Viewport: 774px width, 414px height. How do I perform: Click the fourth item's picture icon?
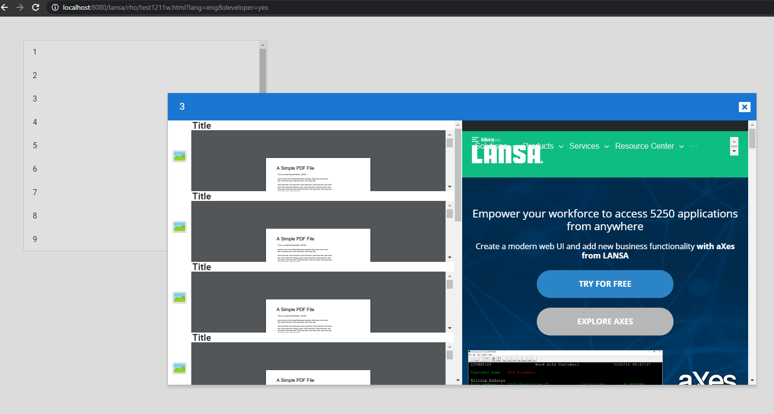click(x=180, y=368)
